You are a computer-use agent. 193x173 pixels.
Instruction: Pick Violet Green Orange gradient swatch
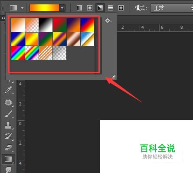click(x=46, y=39)
